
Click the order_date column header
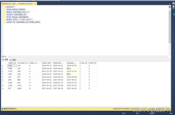tap(47, 63)
